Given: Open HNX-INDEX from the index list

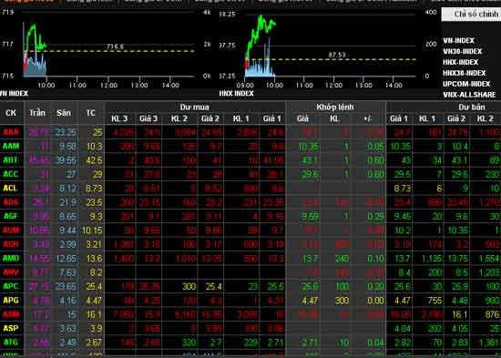Looking at the screenshot, I should click(460, 62).
